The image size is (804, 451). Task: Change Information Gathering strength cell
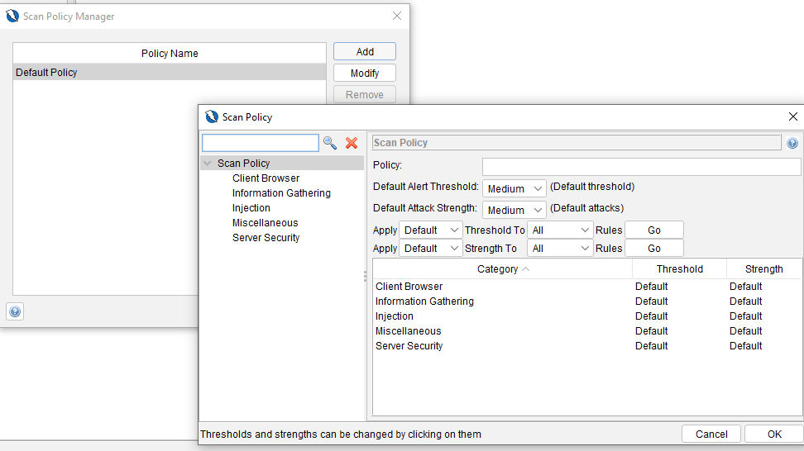point(764,301)
